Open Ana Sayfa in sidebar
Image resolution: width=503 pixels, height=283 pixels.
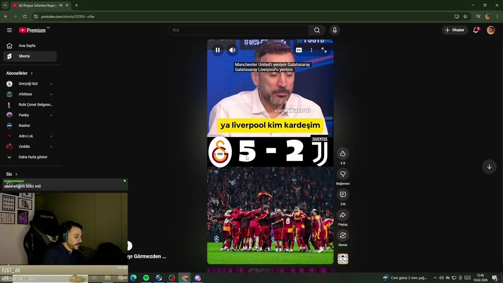30,46
